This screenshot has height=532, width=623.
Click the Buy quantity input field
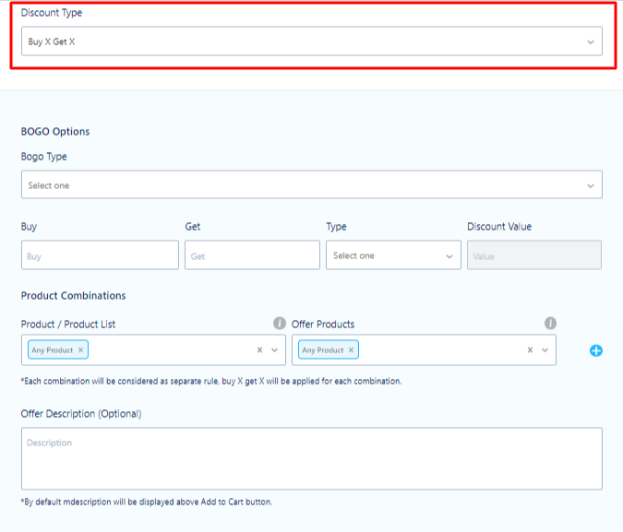coord(100,254)
